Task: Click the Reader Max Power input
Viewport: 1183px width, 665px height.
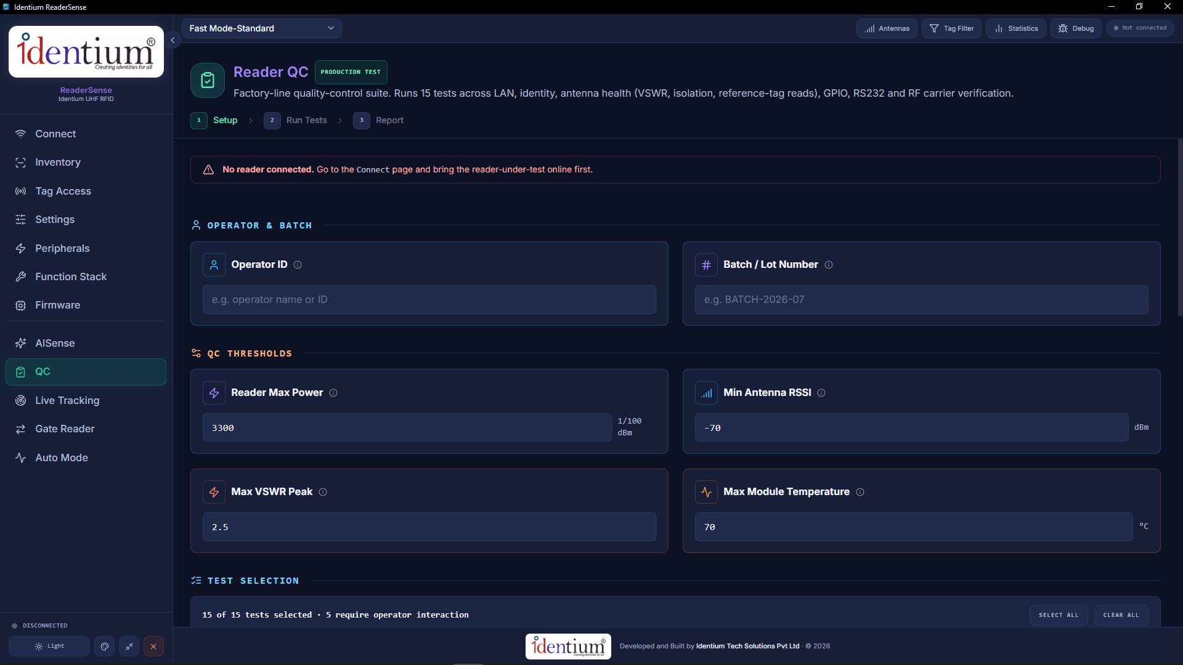Action: point(407,428)
